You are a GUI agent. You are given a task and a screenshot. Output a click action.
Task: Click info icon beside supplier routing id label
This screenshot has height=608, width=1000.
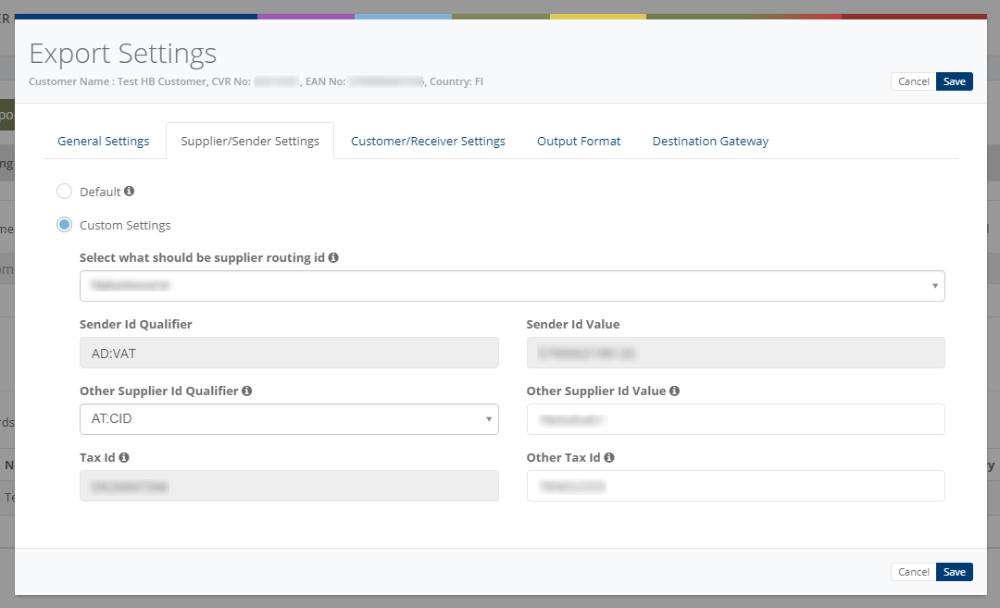333,257
